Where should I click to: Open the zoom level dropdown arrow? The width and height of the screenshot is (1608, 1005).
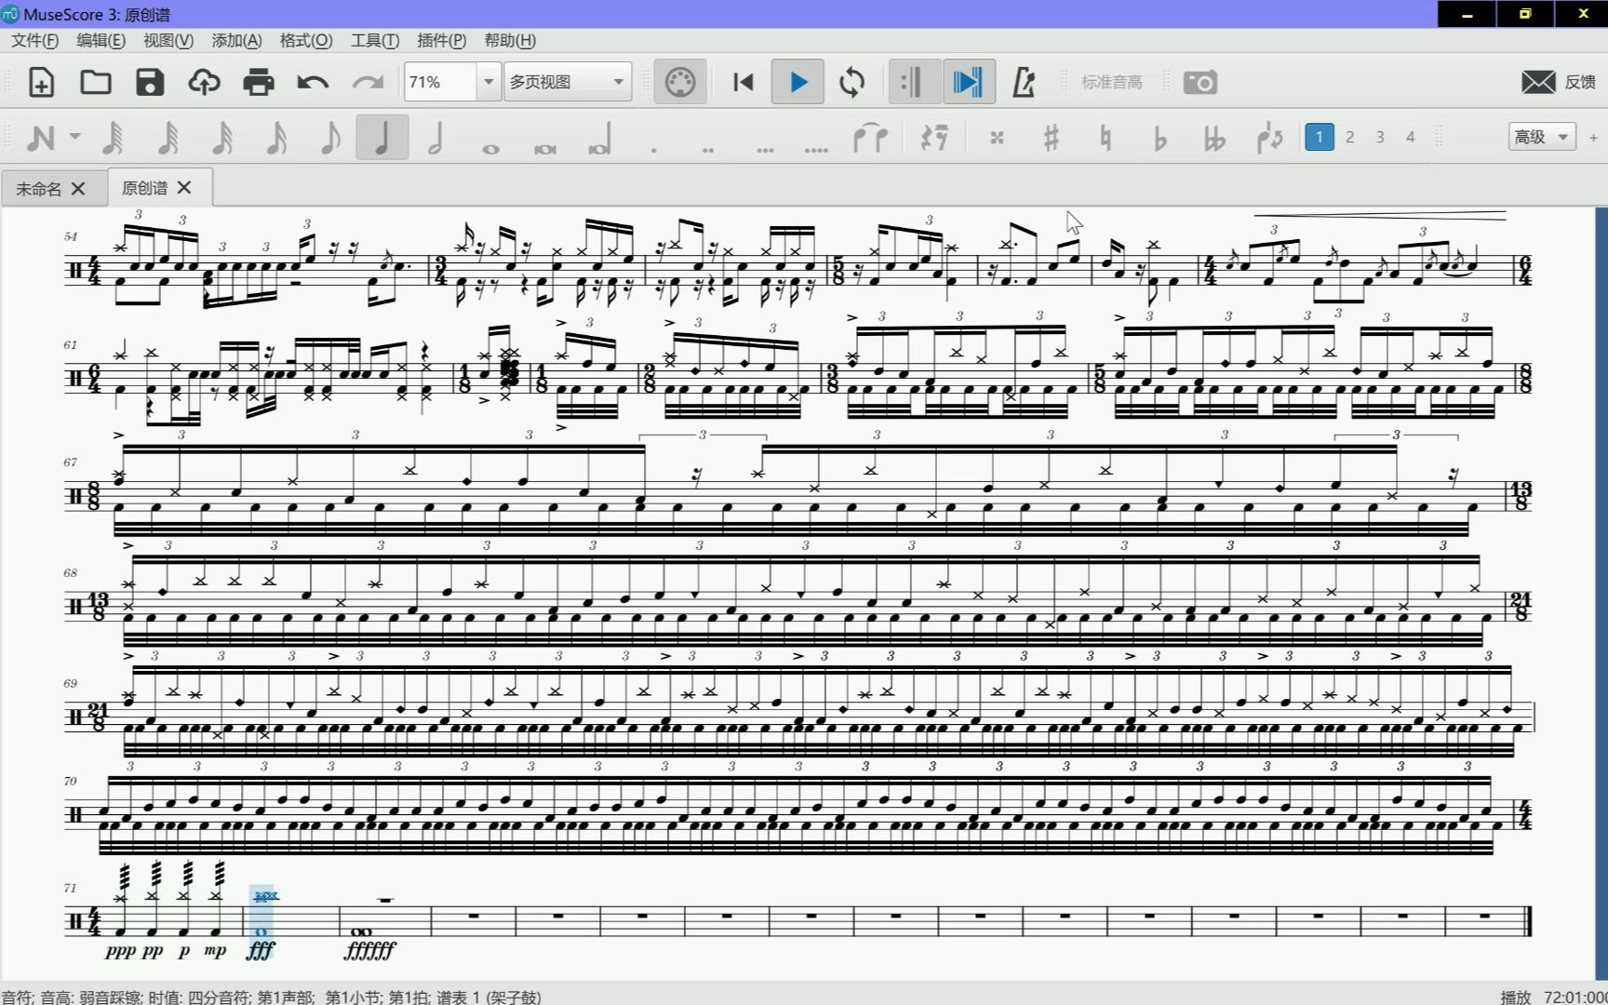[x=489, y=82]
